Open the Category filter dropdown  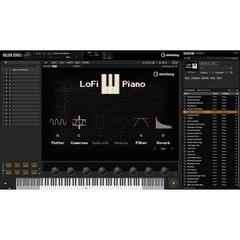206,72
